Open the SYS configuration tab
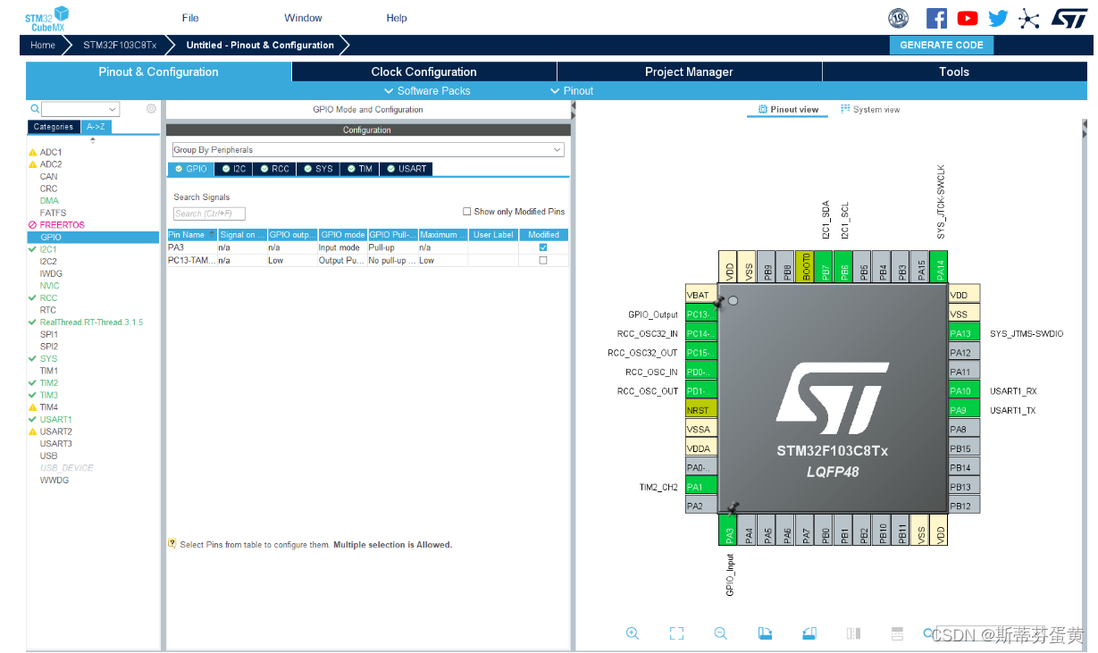 click(318, 169)
